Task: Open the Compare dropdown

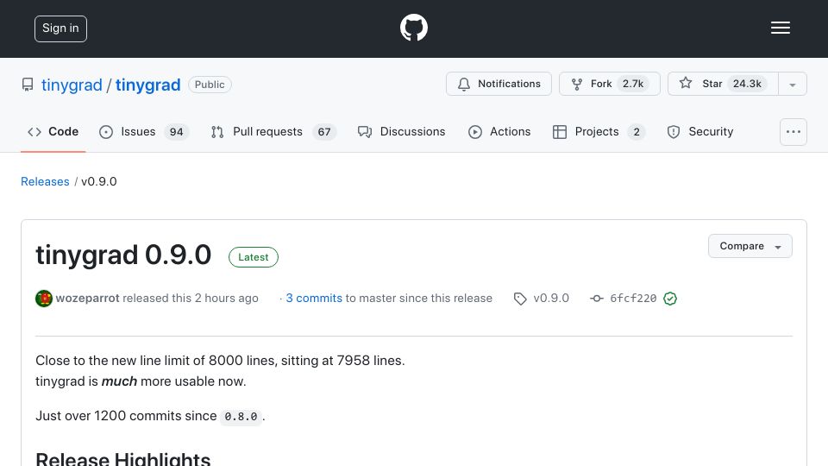Action: tap(750, 246)
